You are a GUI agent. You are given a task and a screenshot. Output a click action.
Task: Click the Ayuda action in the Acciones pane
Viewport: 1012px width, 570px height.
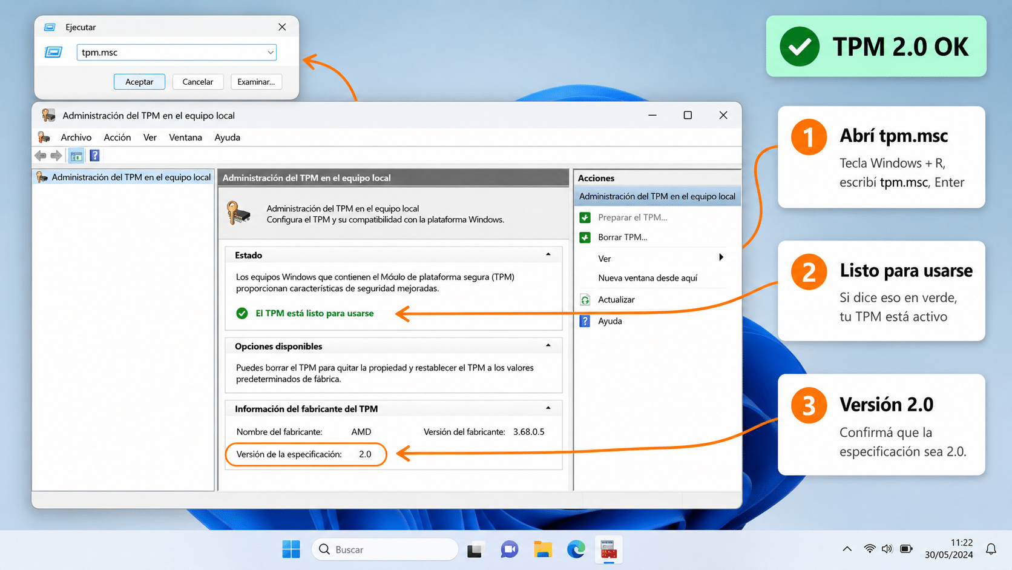[x=610, y=321]
